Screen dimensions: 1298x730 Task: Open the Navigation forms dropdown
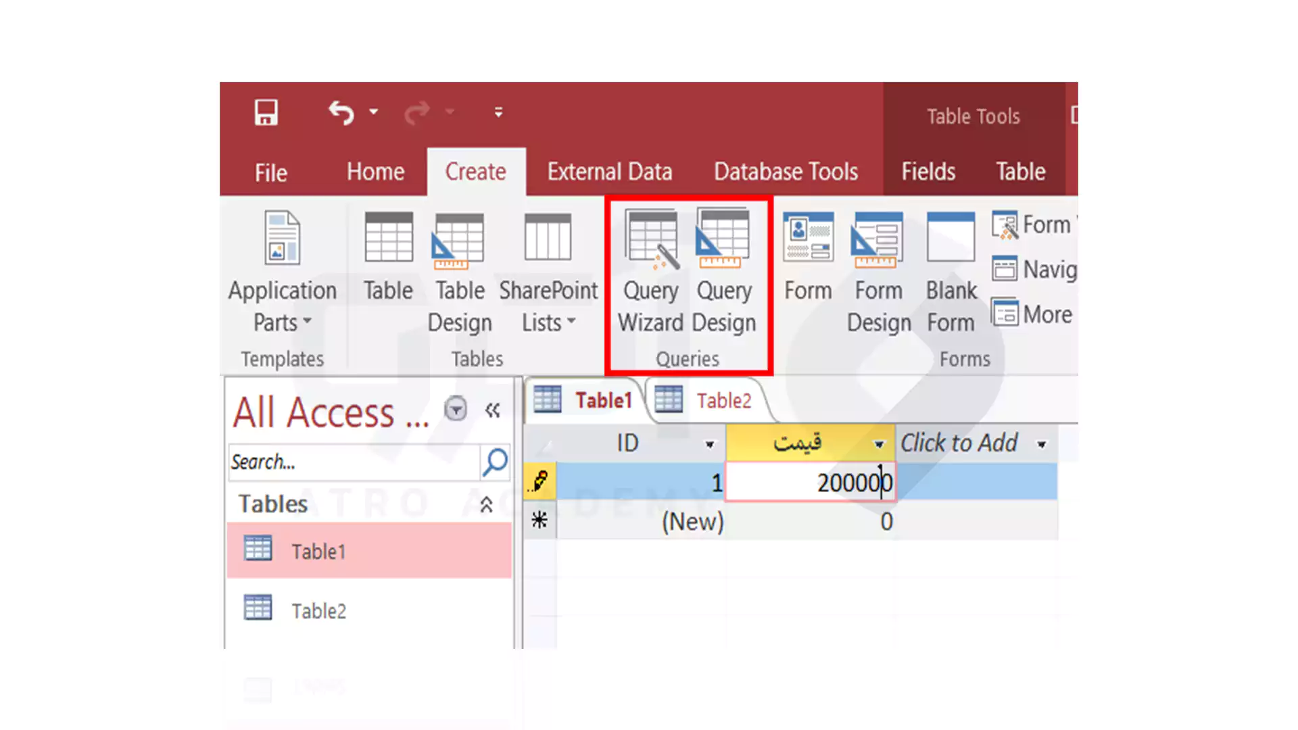pyautogui.click(x=1034, y=269)
